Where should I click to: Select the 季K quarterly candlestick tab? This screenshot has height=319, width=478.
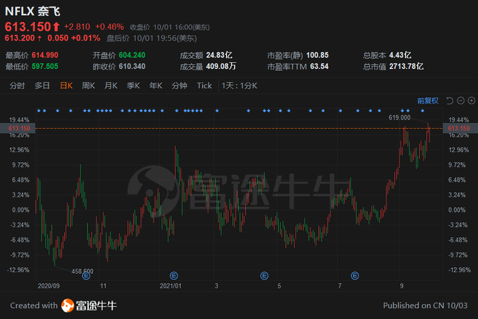(133, 85)
